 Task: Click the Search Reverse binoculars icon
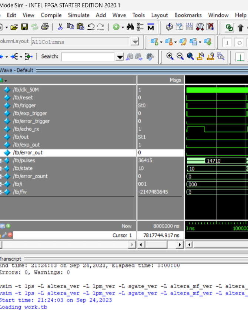(130, 57)
